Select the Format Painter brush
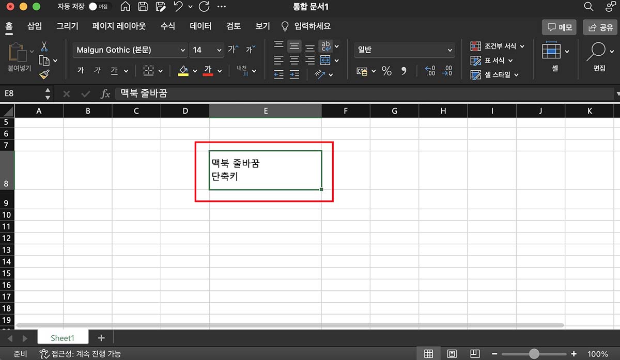The image size is (620, 360). click(44, 74)
